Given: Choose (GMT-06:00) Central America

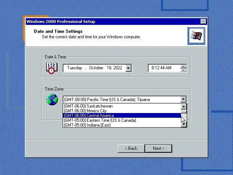Looking at the screenshot, I should pyautogui.click(x=122, y=116).
